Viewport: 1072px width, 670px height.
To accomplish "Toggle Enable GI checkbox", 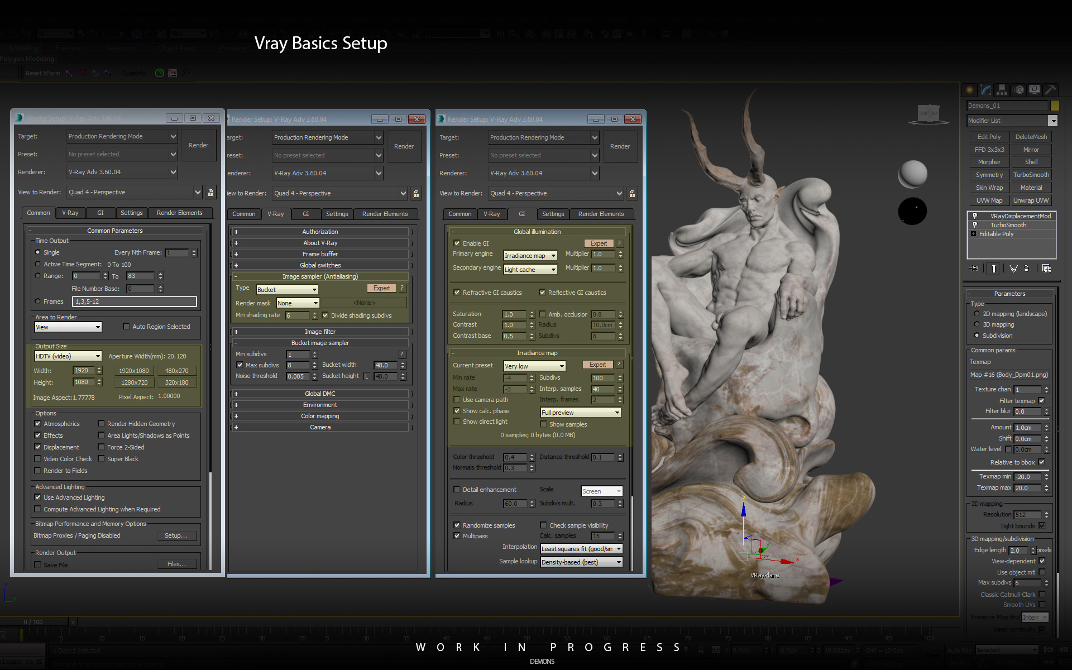I will [457, 243].
